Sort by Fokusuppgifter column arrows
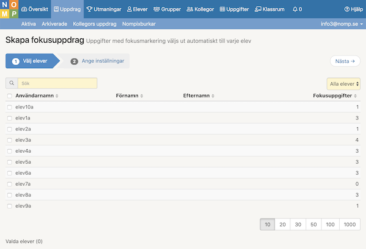 pyautogui.click(x=355, y=96)
